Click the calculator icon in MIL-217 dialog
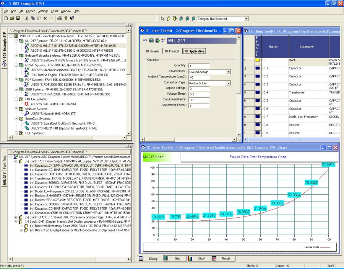This screenshot has height=269, width=344. pyautogui.click(x=151, y=41)
